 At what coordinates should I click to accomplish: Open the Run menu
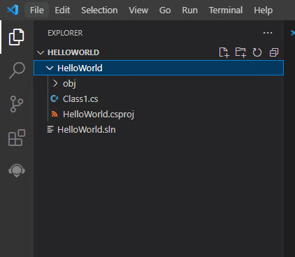(x=189, y=10)
